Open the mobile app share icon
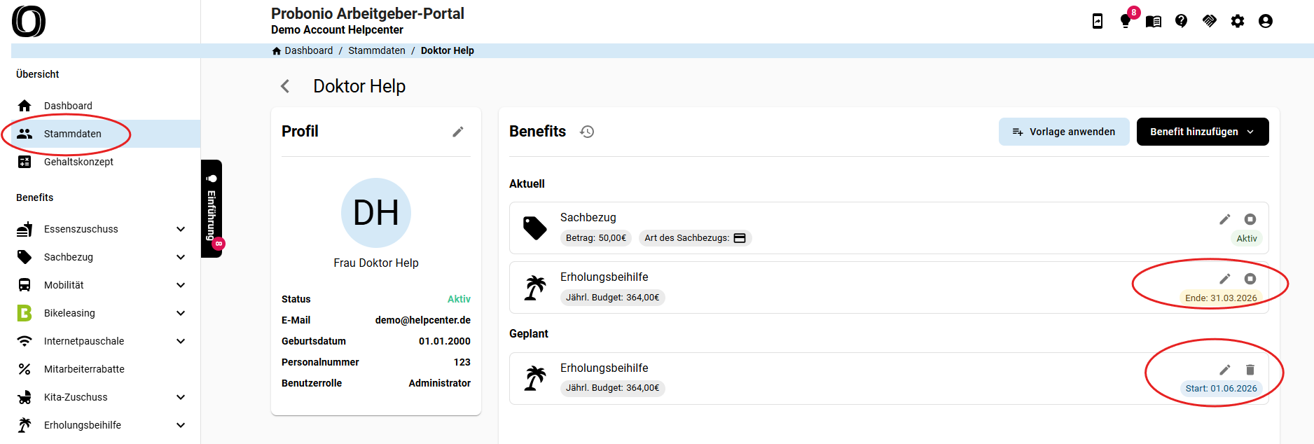 [x=1098, y=21]
